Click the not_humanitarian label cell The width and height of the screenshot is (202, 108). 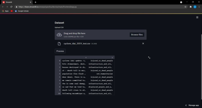(100, 74)
